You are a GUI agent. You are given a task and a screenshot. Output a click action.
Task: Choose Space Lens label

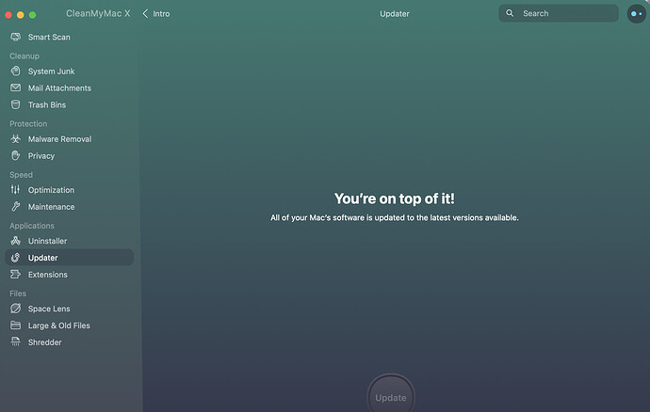49,309
